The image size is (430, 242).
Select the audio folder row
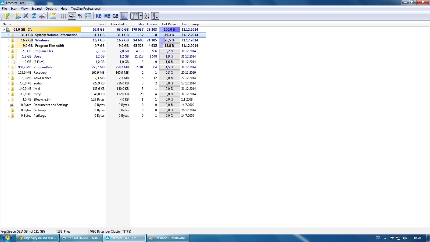point(103,83)
